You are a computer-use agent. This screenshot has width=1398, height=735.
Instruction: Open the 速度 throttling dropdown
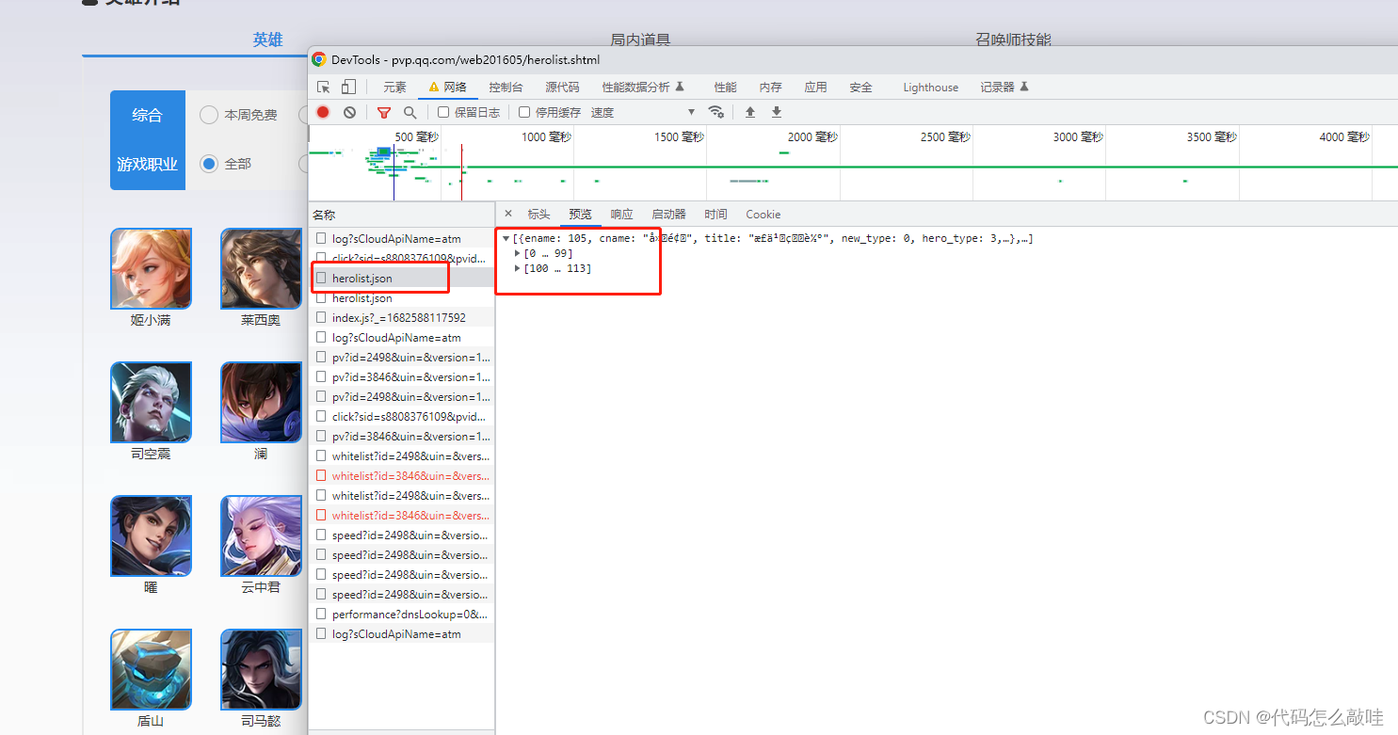[x=643, y=112]
